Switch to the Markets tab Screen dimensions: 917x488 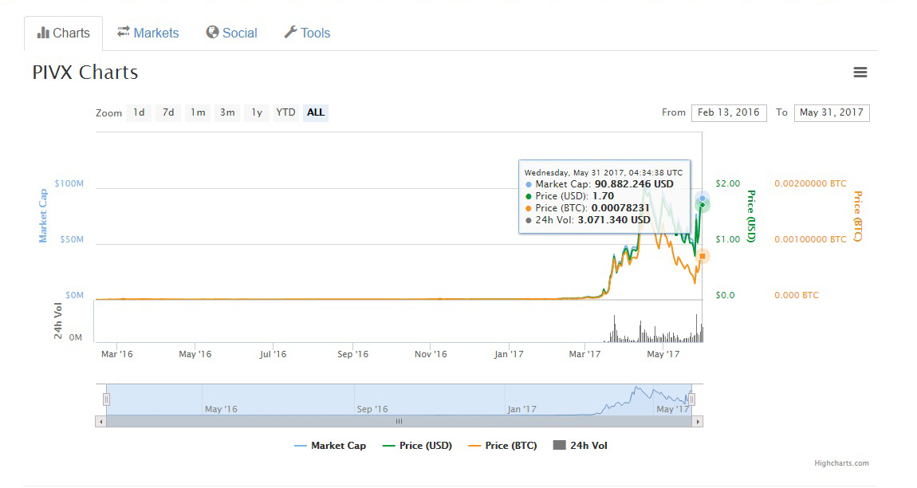148,33
